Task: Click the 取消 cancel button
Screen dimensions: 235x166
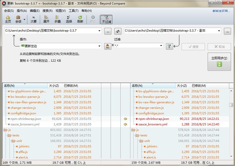Action: tap(219, 47)
